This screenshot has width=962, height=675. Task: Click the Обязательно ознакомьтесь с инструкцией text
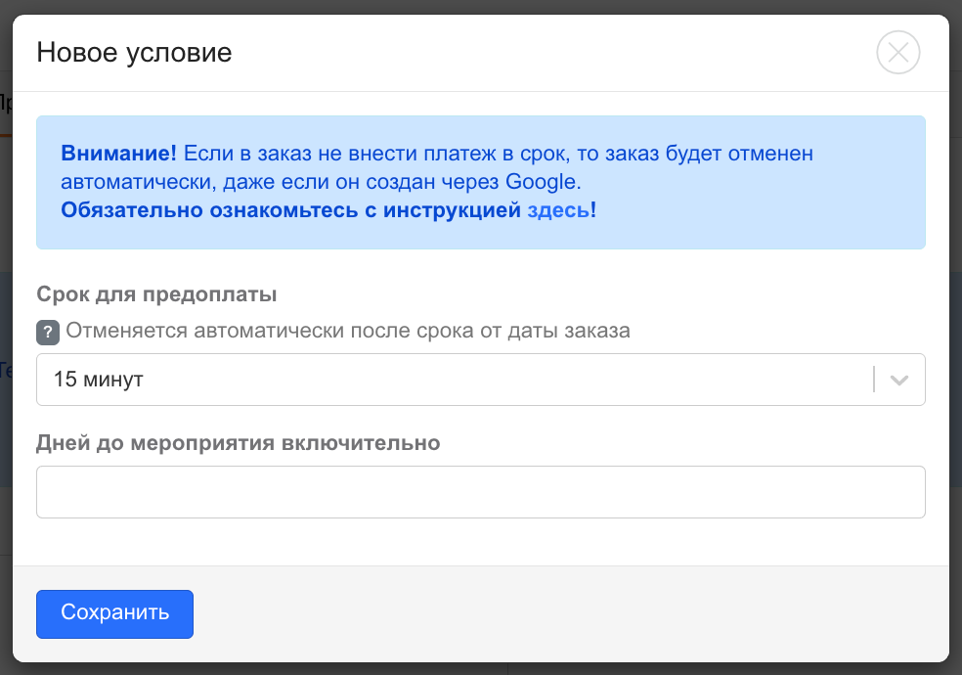tap(290, 209)
